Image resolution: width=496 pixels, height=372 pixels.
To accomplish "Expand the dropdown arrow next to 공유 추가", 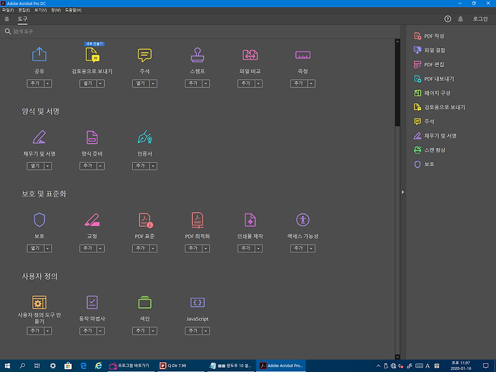I will [x=48, y=83].
